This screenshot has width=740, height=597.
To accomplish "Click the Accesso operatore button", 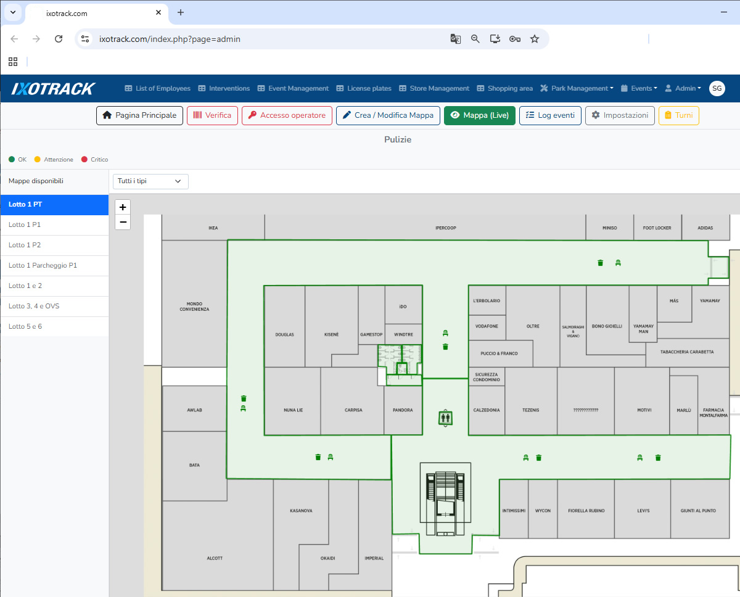I will point(287,115).
